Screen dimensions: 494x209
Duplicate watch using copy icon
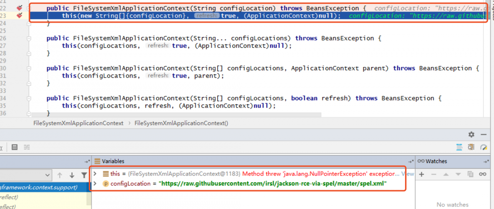point(470,174)
